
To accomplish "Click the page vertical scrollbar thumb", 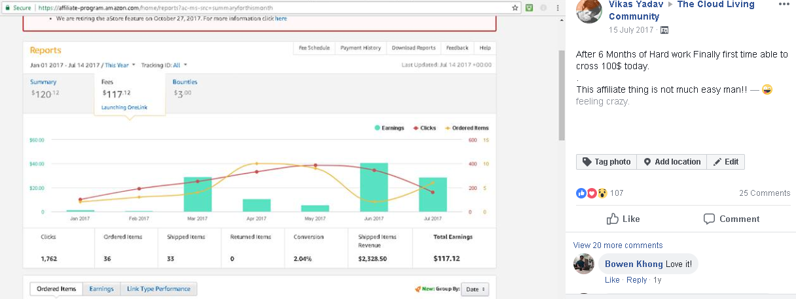I will pos(562,95).
